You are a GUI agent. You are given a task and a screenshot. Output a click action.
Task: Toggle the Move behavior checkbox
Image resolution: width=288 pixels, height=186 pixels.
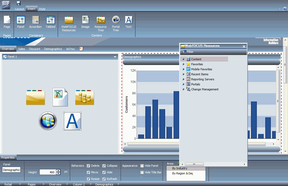(88, 173)
